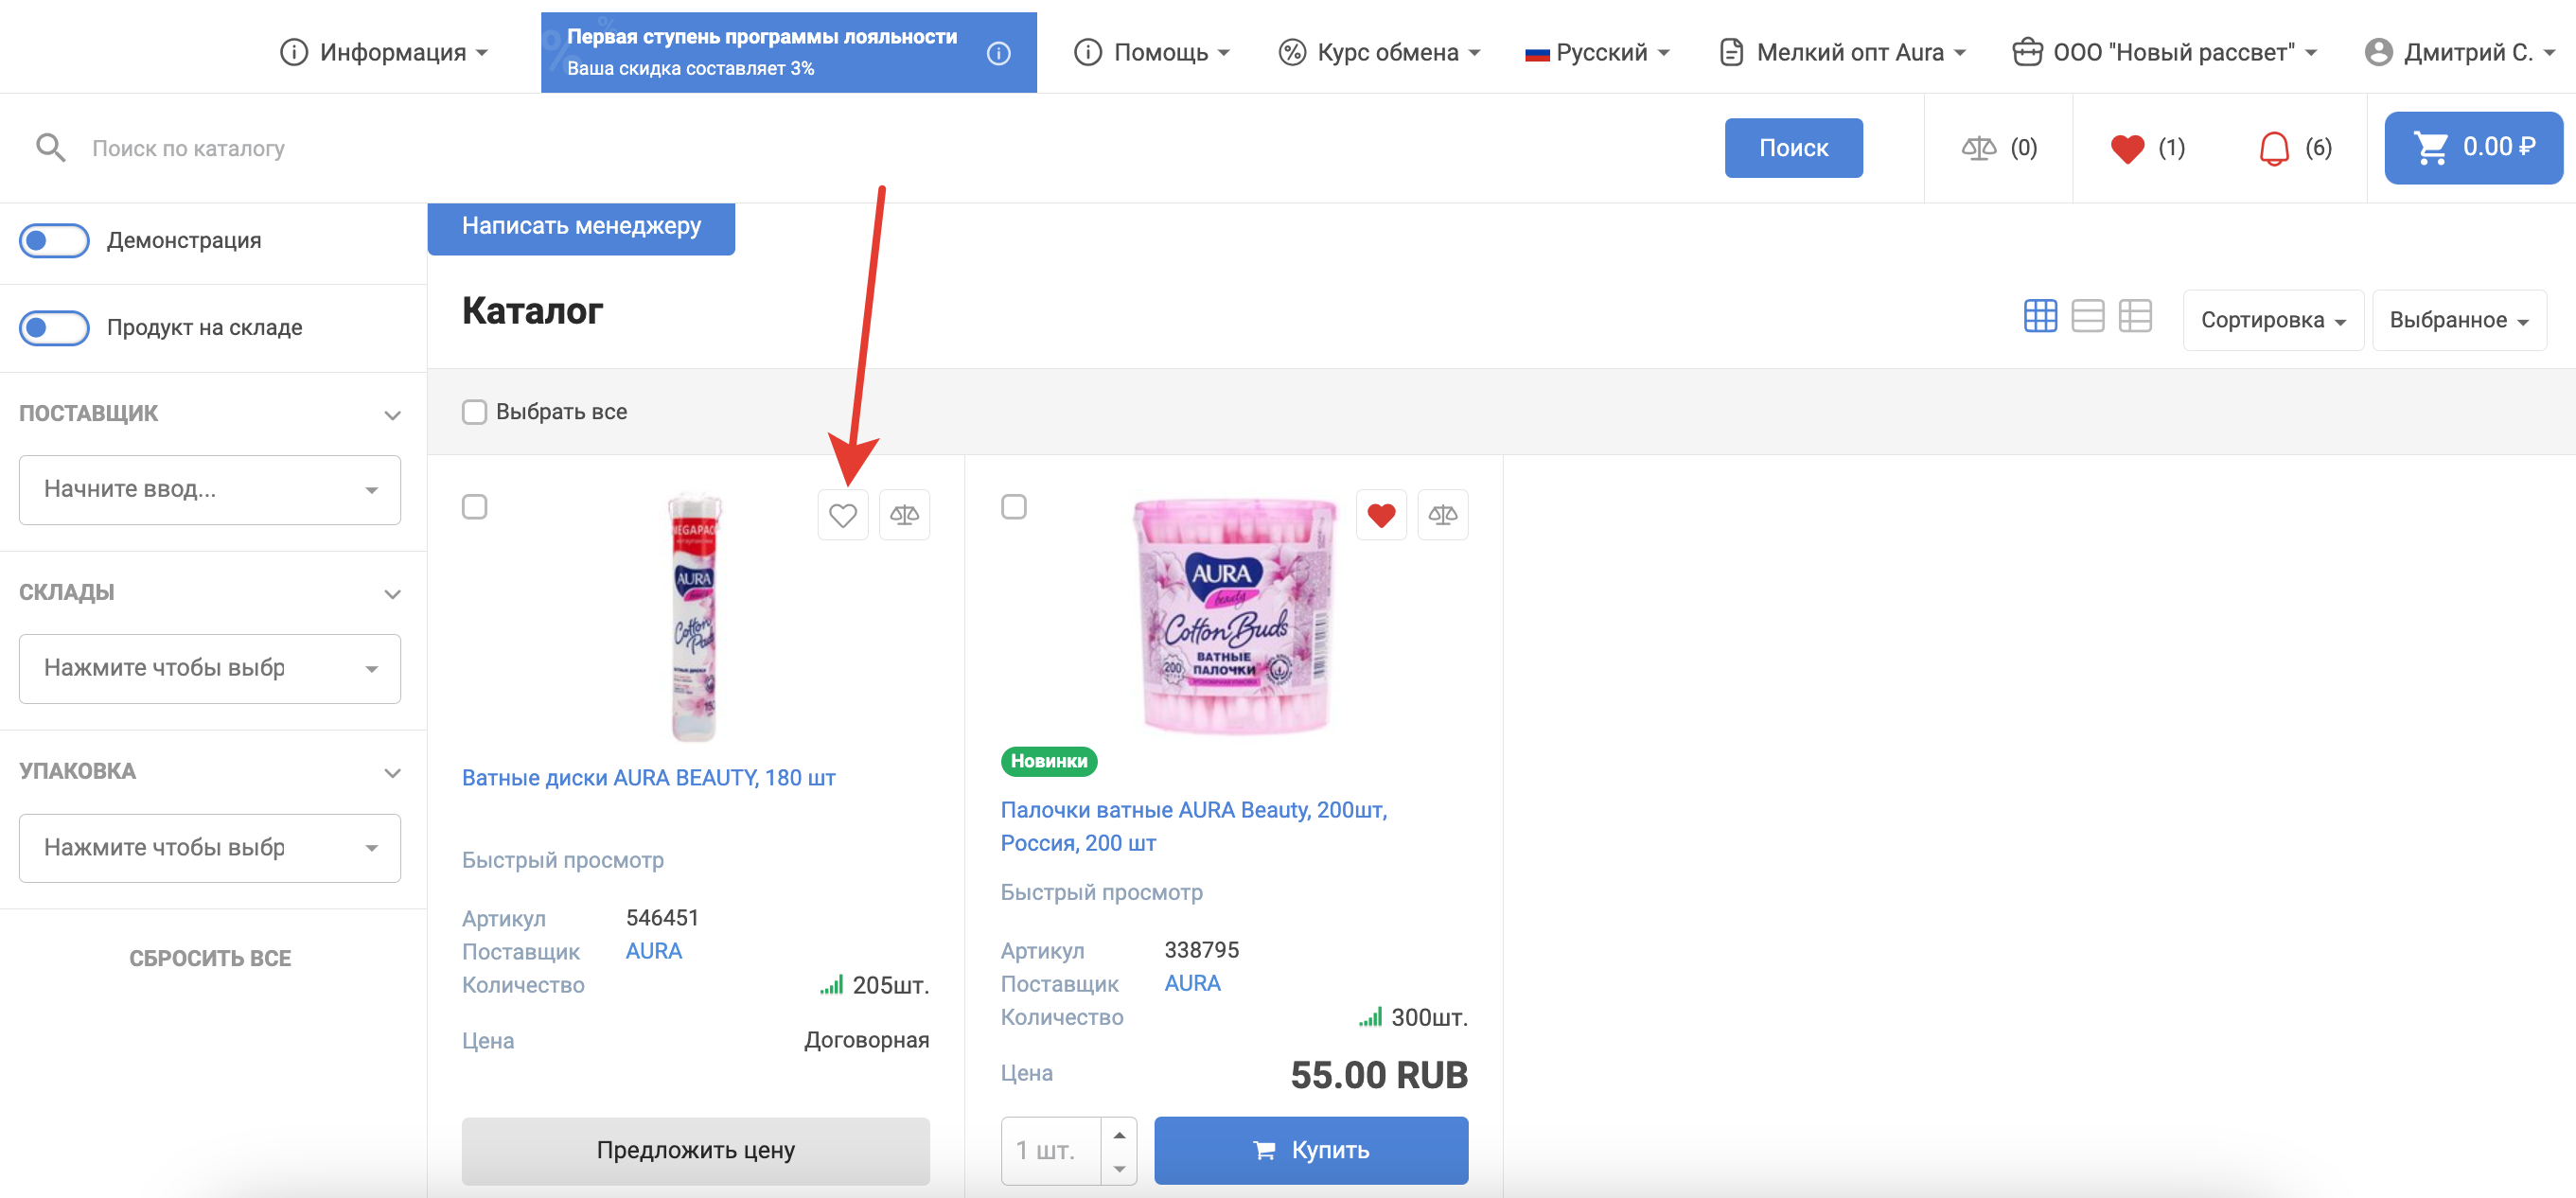Switch to compact table view
The height and width of the screenshot is (1198, 2576).
(x=2134, y=316)
